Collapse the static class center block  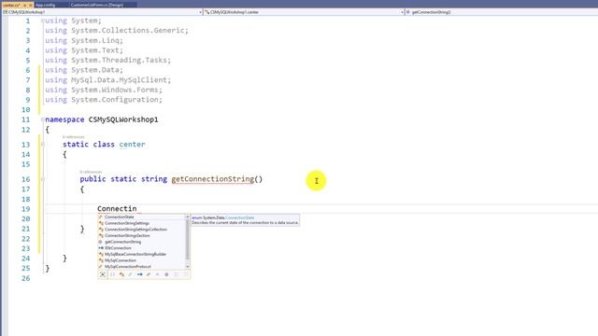click(x=42, y=145)
